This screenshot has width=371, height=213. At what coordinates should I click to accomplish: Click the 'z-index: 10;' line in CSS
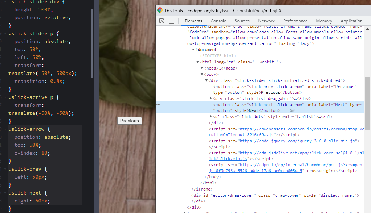(x=32, y=153)
